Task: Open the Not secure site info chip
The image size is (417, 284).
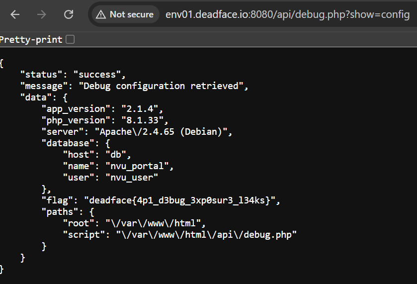Action: tap(125, 14)
